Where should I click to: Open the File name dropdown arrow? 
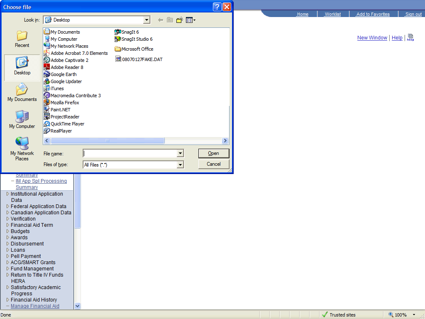pyautogui.click(x=180, y=153)
